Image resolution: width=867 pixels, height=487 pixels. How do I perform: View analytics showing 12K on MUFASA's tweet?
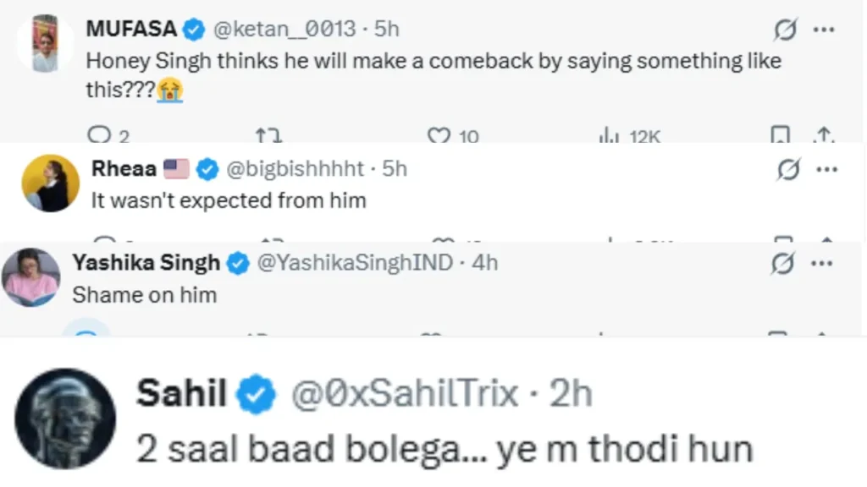point(606,134)
